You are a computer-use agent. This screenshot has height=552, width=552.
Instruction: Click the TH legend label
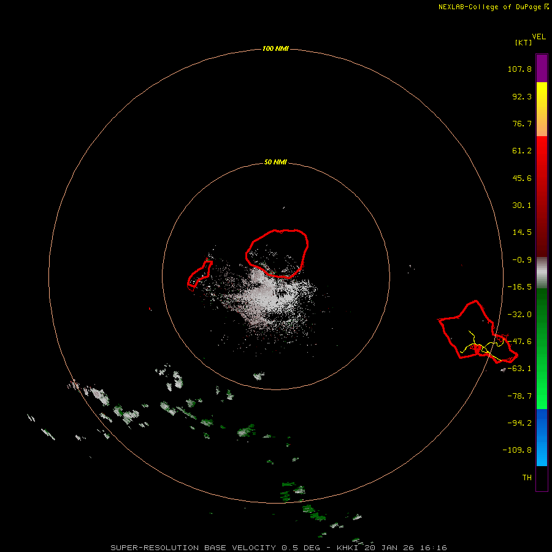pyautogui.click(x=527, y=477)
